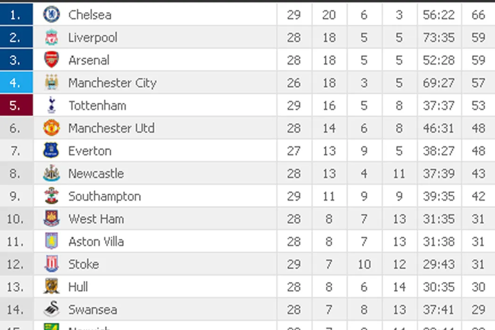Image resolution: width=495 pixels, height=330 pixels.
Task: Click the Liverpool club crest icon
Action: coord(51,37)
